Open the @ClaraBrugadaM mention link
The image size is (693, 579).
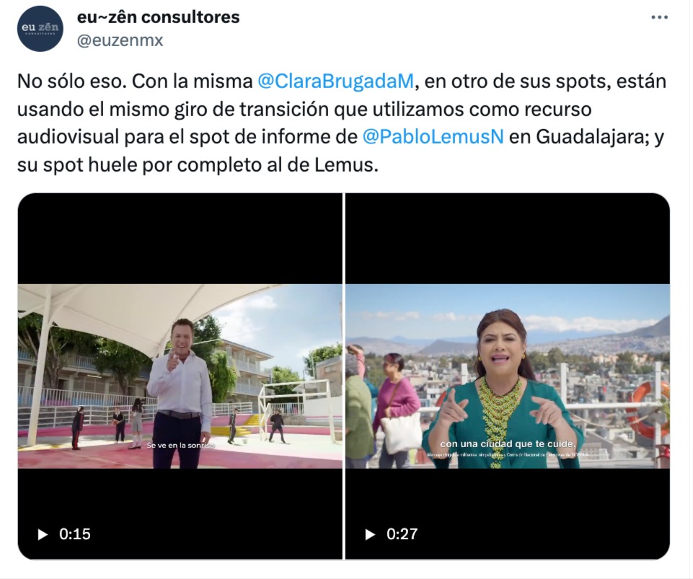(335, 81)
